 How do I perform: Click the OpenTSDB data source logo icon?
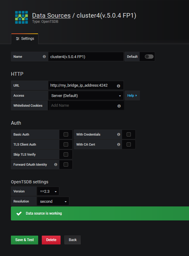click(22, 17)
